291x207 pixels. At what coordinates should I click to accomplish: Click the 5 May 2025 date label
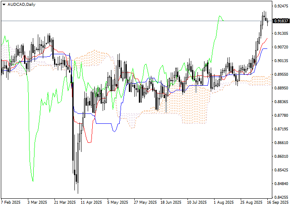[x=118, y=202]
